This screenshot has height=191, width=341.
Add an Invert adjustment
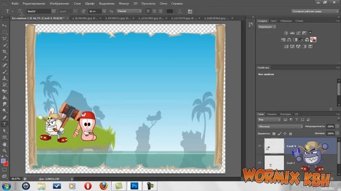tap(286, 46)
